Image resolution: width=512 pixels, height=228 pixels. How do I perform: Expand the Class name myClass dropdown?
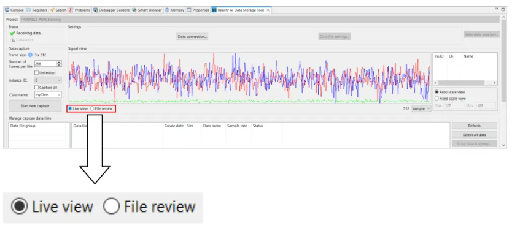(x=48, y=95)
